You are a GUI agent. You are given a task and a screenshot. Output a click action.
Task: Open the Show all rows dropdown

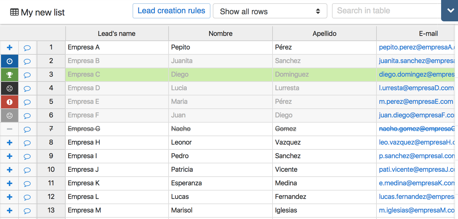[270, 11]
